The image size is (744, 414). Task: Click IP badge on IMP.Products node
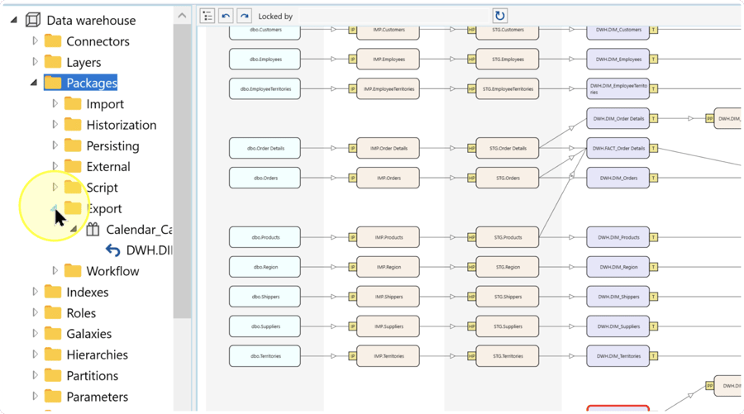pos(352,237)
